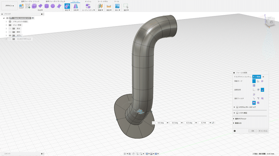The image size is (279, 156).
Task: Click the OK button in edit form dialog
Action: [252, 131]
